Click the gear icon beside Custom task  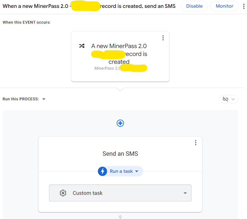coord(63,193)
